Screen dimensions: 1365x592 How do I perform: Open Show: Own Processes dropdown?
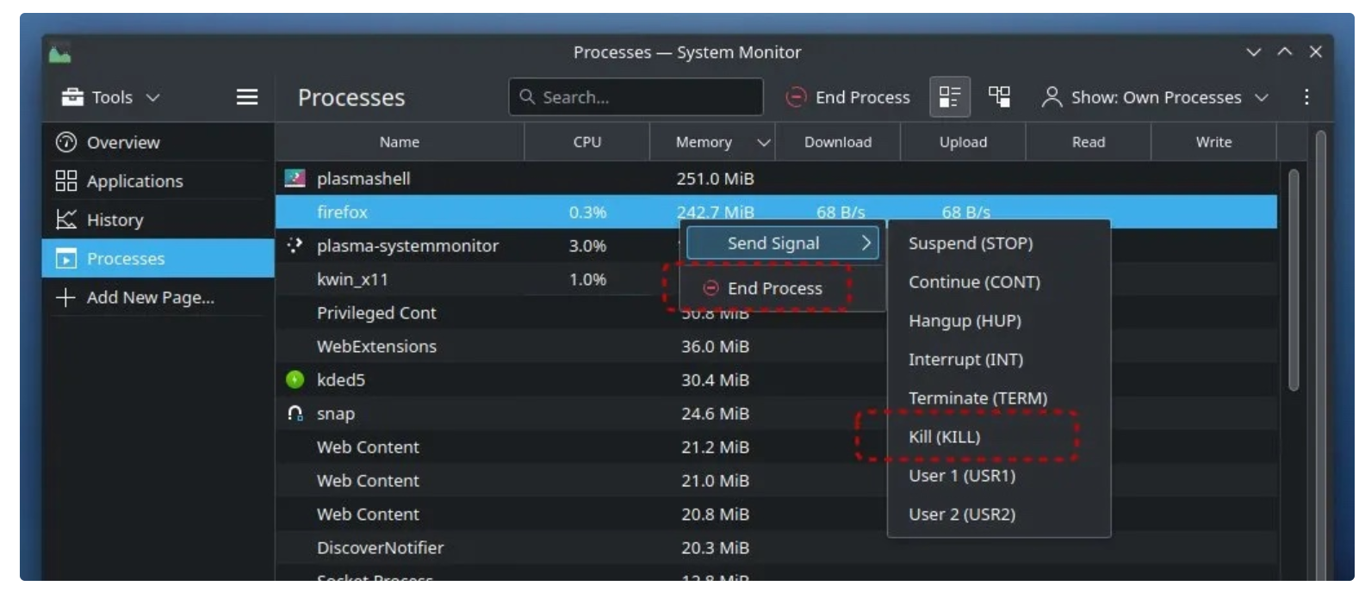pyautogui.click(x=1155, y=97)
